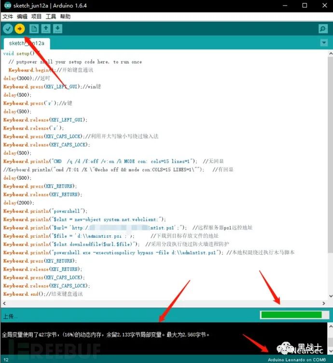
Task: Click the Keyboard.press(KEY_CAPS_LOCK) comment line
Action: 81,136
